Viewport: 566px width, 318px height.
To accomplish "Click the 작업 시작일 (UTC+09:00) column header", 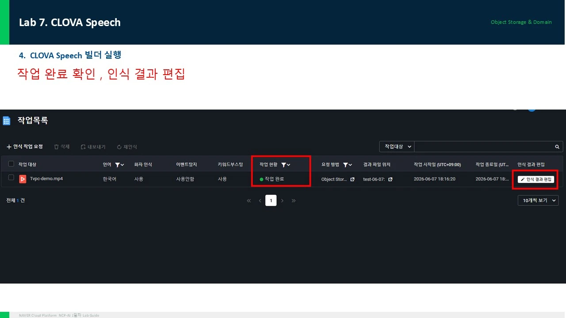I will click(x=437, y=165).
